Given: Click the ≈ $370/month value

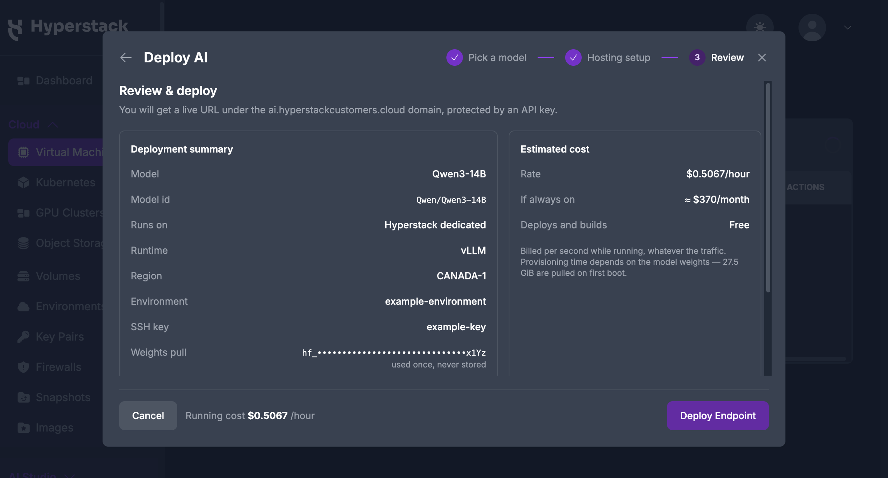Looking at the screenshot, I should pyautogui.click(x=717, y=199).
